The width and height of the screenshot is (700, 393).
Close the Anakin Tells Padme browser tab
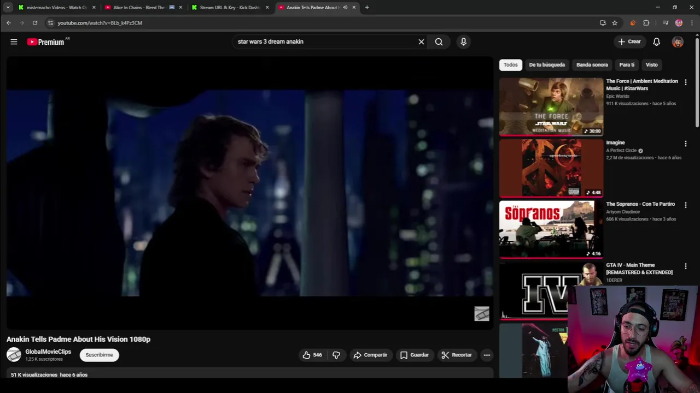coord(354,8)
